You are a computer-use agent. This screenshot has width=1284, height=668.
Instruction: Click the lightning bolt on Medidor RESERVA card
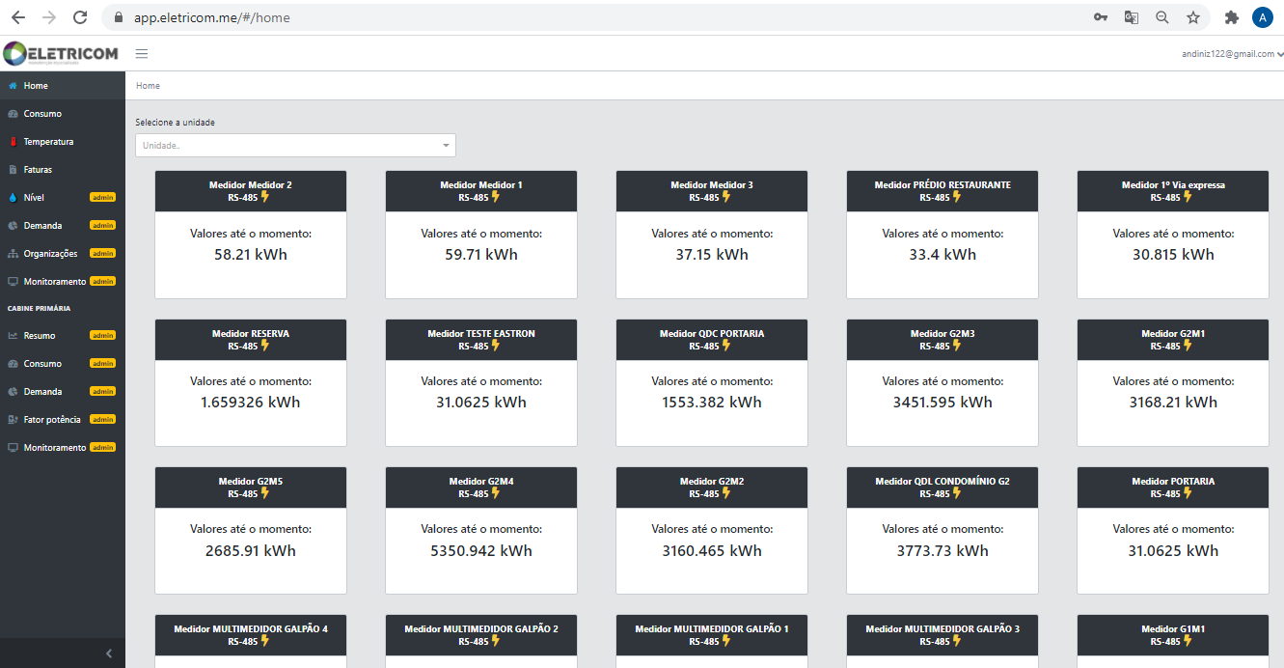click(x=265, y=346)
